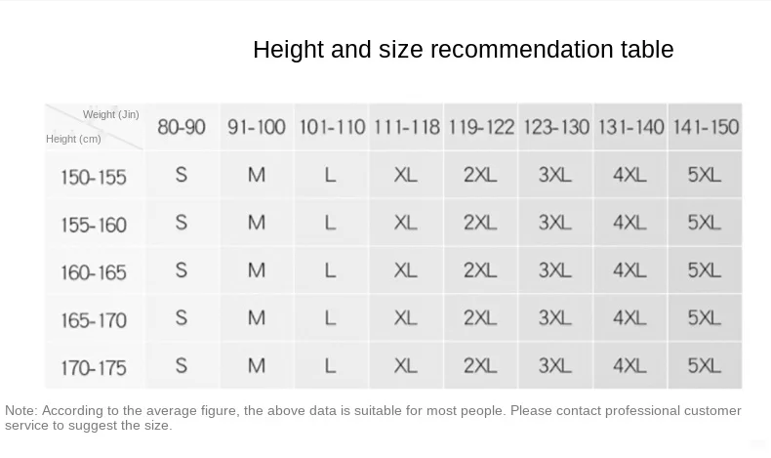Click the 5XL cell in row 170-175
This screenshot has width=771, height=458.
pyautogui.click(x=705, y=365)
